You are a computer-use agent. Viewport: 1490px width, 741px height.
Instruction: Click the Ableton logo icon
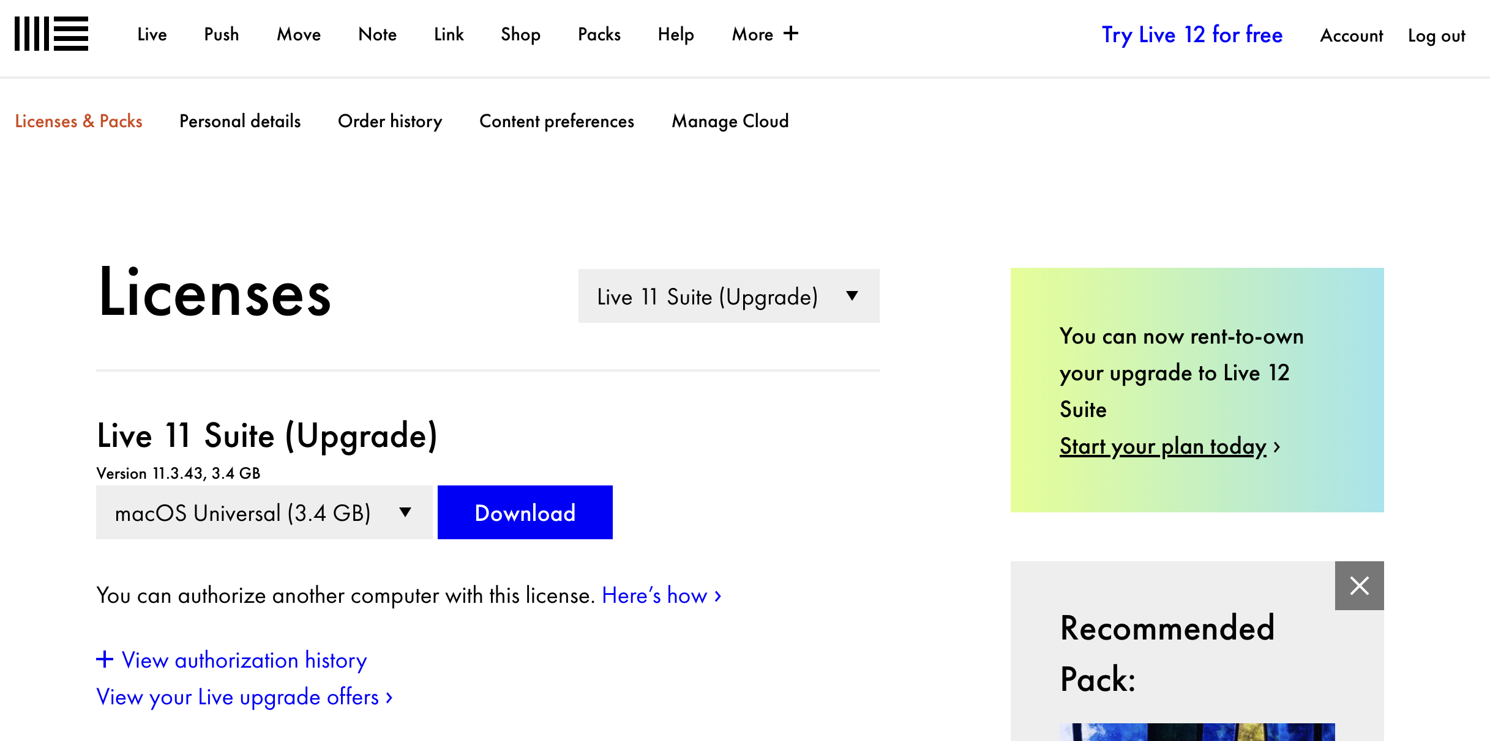(51, 34)
